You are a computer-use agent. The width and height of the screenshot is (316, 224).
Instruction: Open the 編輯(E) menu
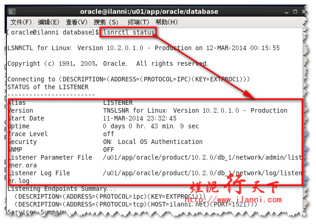pyautogui.click(x=48, y=22)
